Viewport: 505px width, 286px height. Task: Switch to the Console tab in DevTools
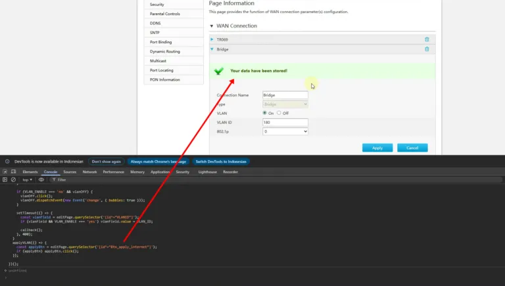pyautogui.click(x=51, y=172)
